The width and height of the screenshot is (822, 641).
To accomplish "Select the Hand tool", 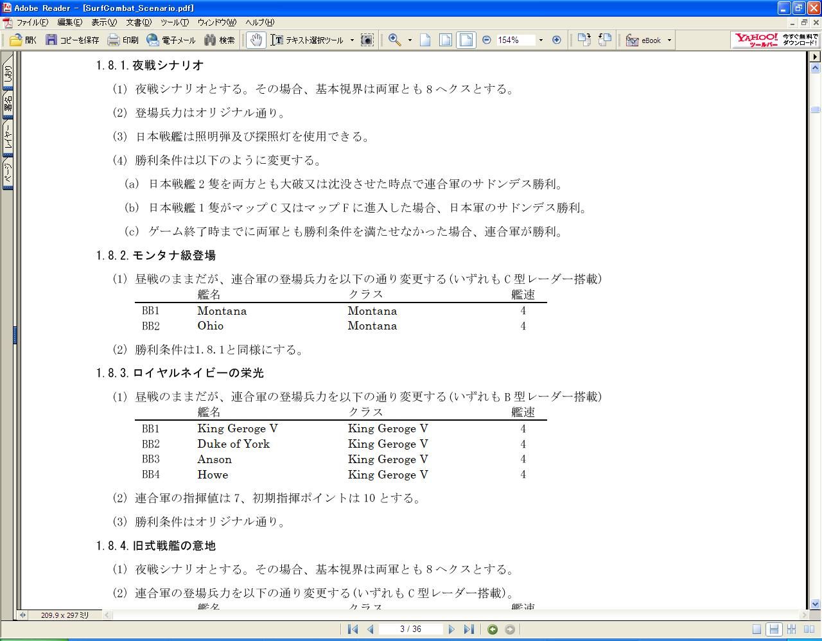I will point(256,40).
